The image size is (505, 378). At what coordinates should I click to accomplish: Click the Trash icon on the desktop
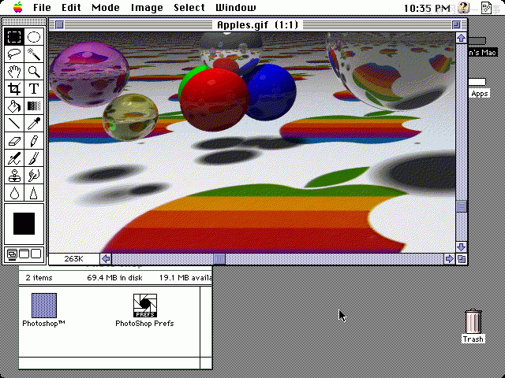click(x=473, y=321)
